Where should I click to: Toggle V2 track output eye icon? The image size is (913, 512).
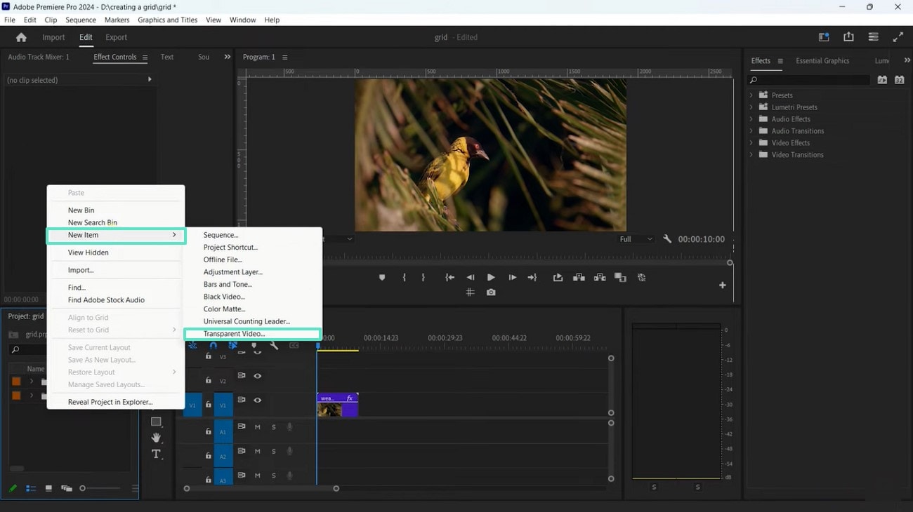tap(257, 376)
